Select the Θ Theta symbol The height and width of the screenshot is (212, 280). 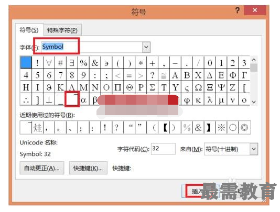pos(130,87)
